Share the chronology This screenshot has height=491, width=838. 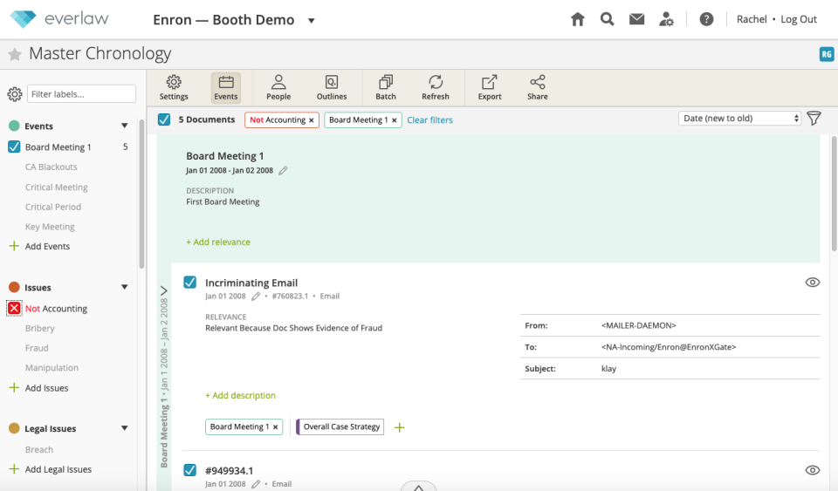coord(537,88)
